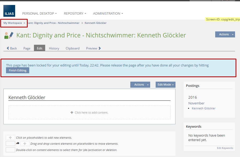Click My Workspace breadcrumb link

pyautogui.click(x=13, y=23)
